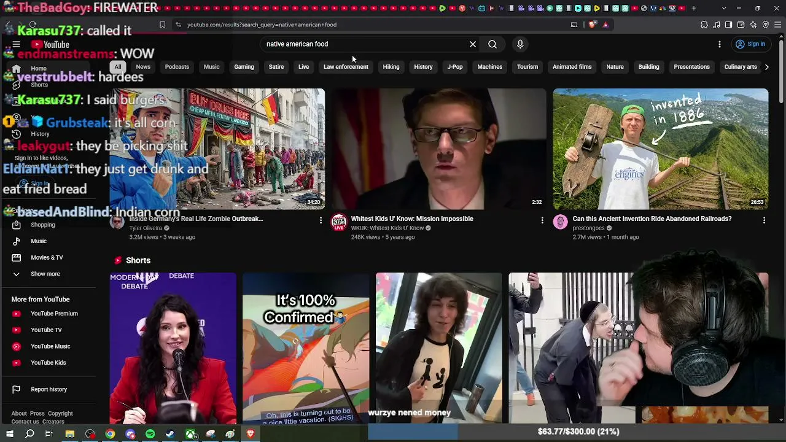This screenshot has width=786, height=442.
Task: Open Report history in the sidebar
Action: [48, 389]
